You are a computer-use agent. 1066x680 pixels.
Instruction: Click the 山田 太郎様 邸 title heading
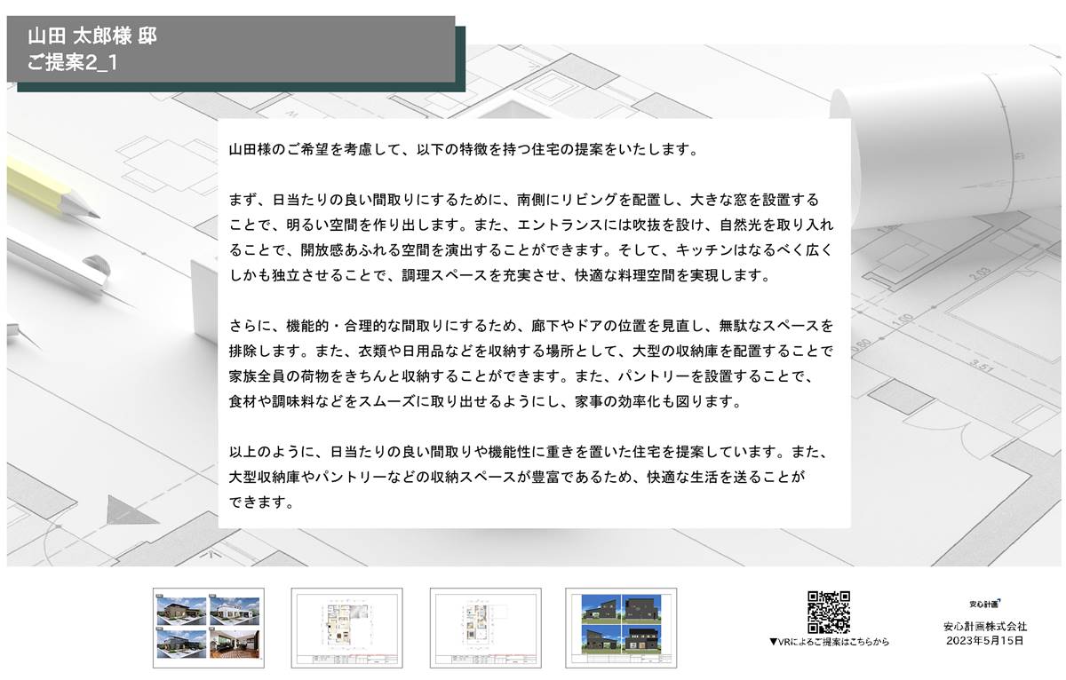coord(93,37)
